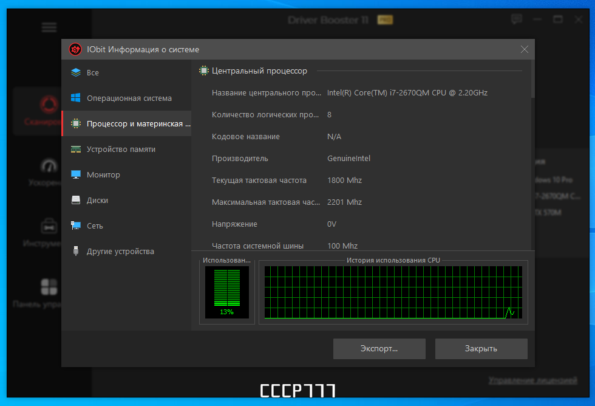
Task: Select the "100 Mhz" bus frequency value
Action: 342,246
